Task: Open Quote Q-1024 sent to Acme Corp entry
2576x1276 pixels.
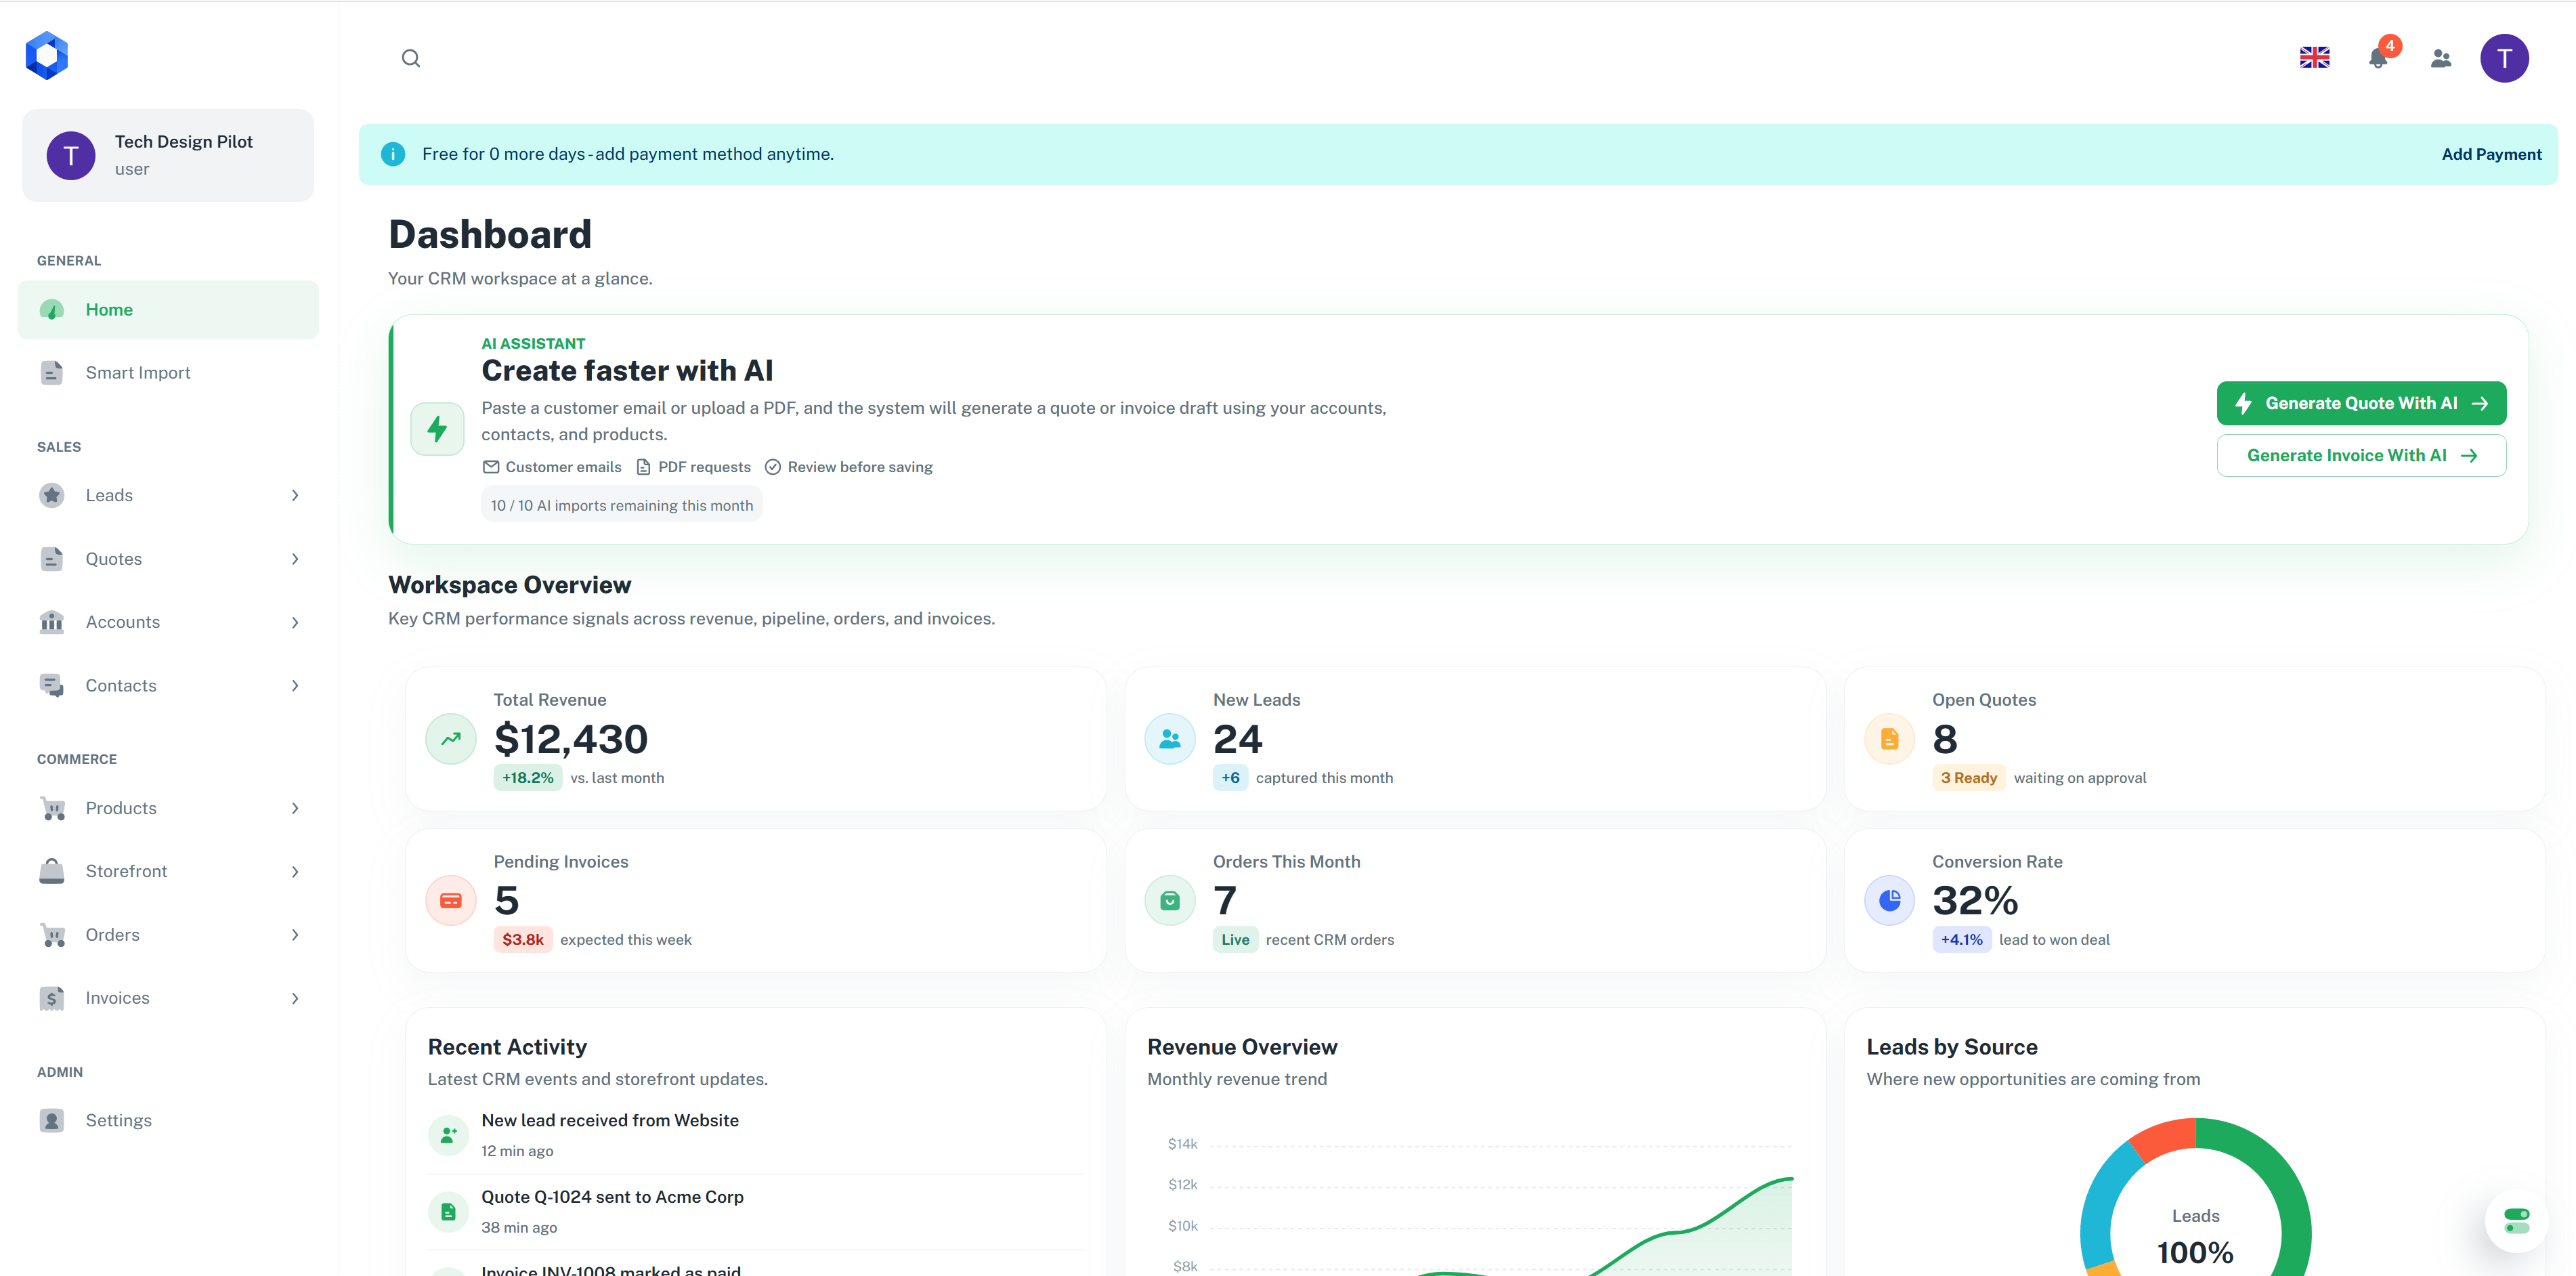Action: pos(756,1212)
